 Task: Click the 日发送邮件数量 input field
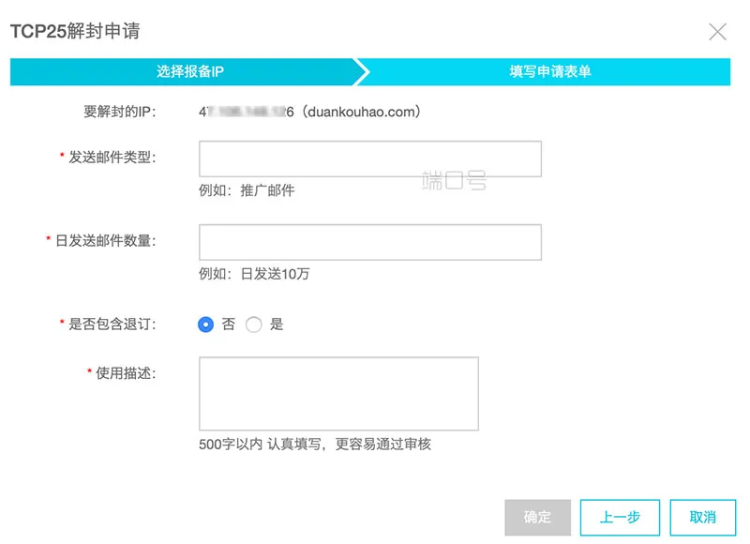[x=368, y=242]
